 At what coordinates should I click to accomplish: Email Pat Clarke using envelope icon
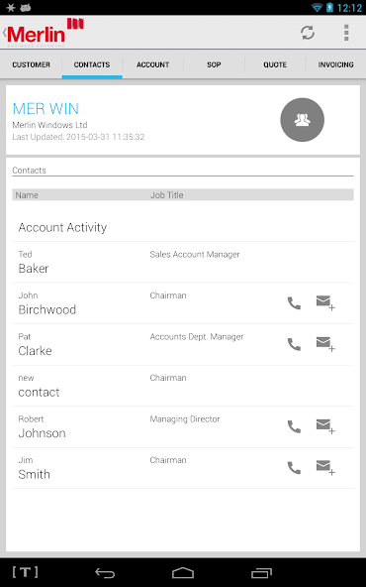pyautogui.click(x=325, y=344)
